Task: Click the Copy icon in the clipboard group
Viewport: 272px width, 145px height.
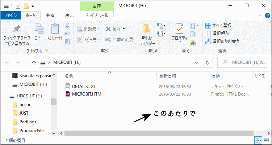Action: coord(39,28)
